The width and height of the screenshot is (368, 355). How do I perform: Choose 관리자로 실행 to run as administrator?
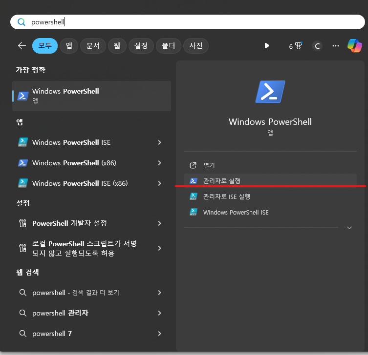click(x=270, y=181)
